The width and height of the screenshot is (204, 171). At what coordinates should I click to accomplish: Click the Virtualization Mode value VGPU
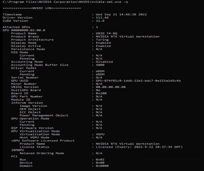pos(100,134)
